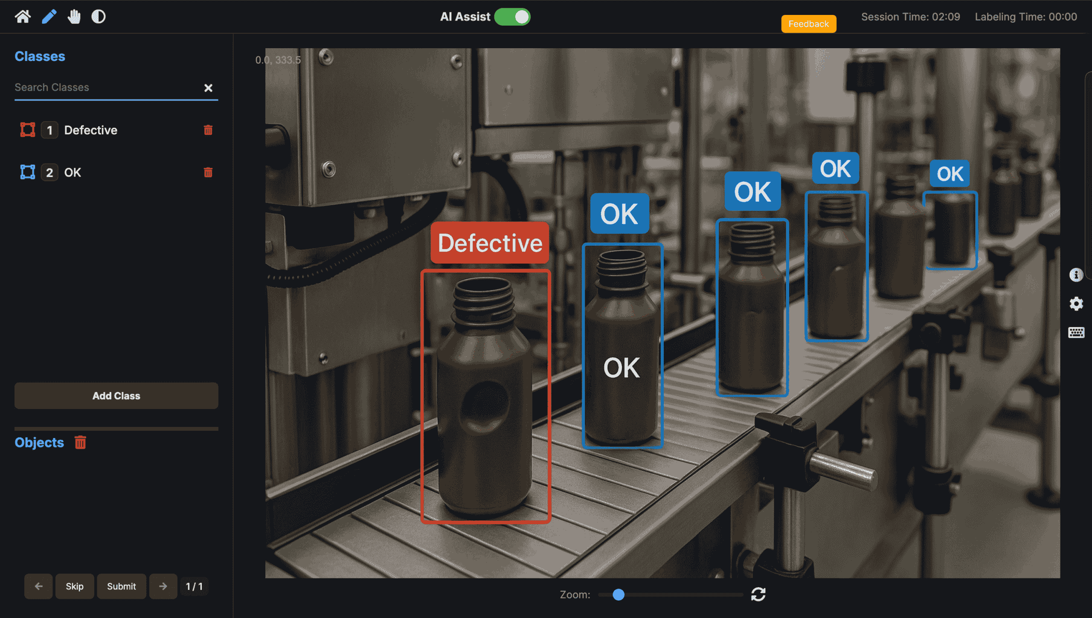The height and width of the screenshot is (618, 1092).
Task: Delete the Defective class via trash icon
Action: (208, 130)
